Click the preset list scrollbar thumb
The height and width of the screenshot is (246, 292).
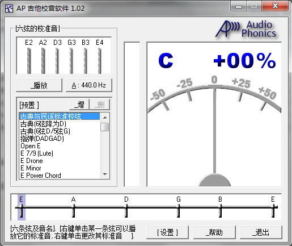tap(105, 127)
